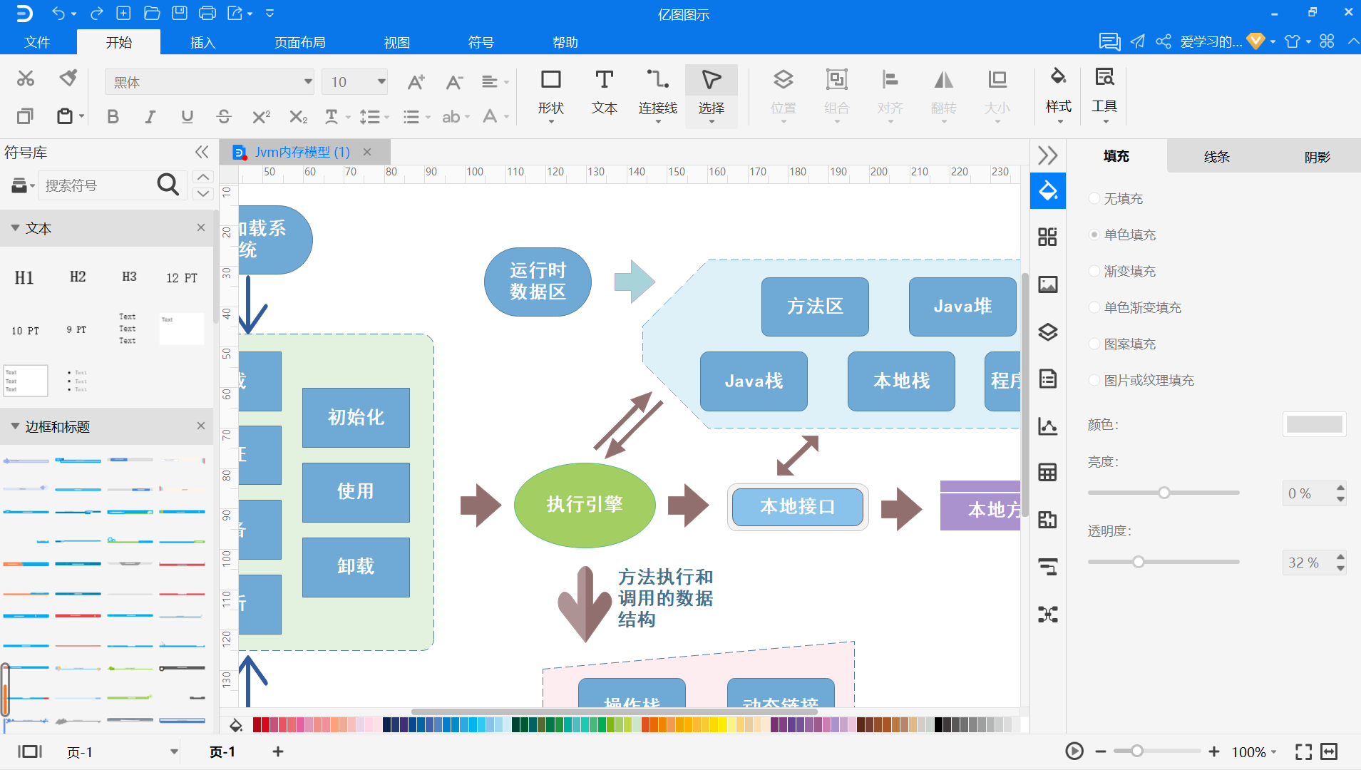Collapse the symbol library panel chevrons

click(x=202, y=152)
